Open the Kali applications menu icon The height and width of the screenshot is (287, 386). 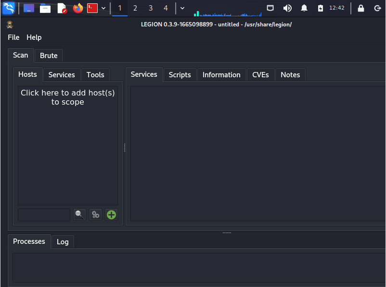coord(9,8)
